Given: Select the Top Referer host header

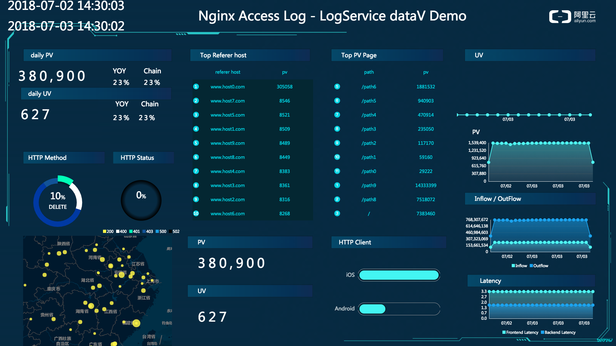Looking at the screenshot, I should click(x=250, y=55).
